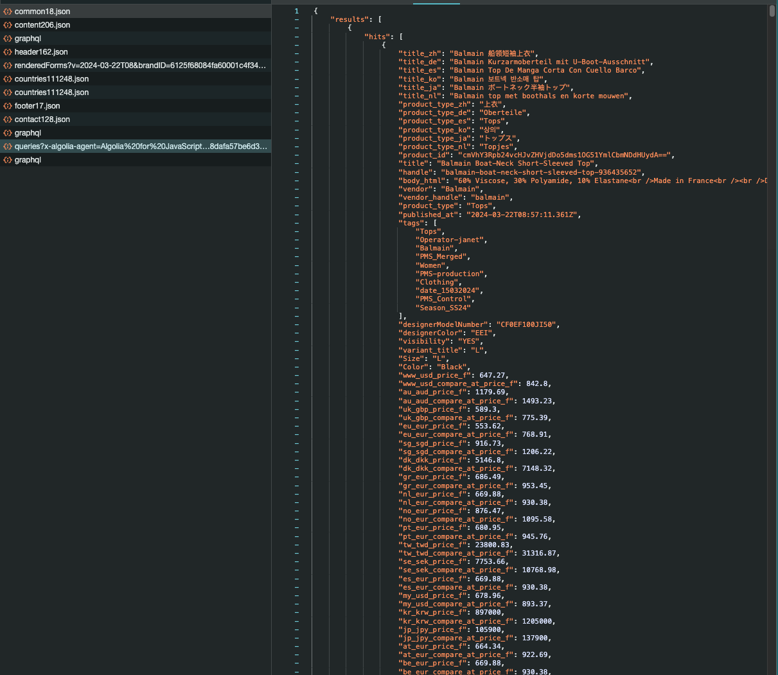Click the "at_eur_price_f" 664.34 line
The image size is (778, 675).
tap(452, 646)
